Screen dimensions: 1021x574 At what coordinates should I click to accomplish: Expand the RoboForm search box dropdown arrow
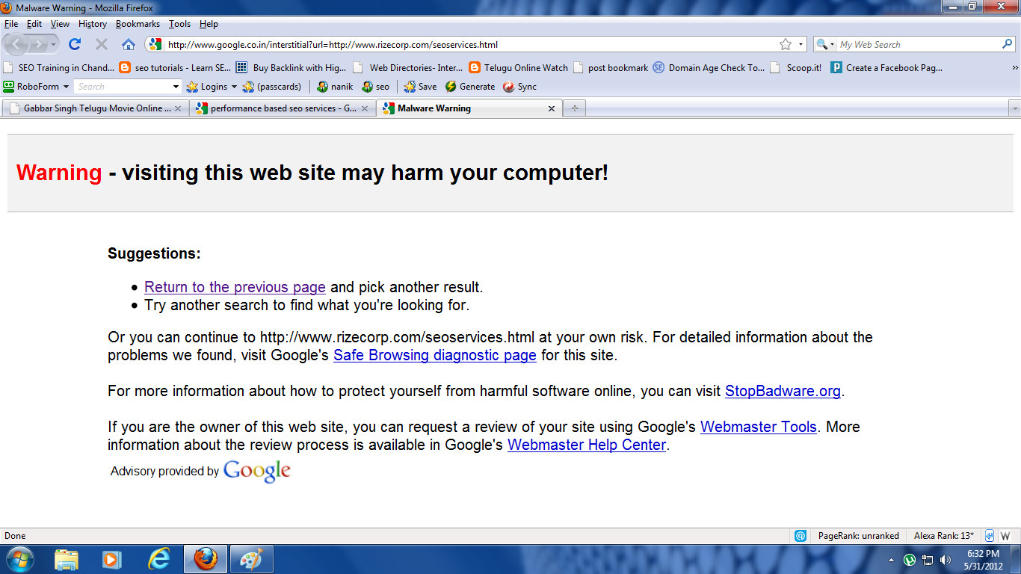(176, 87)
